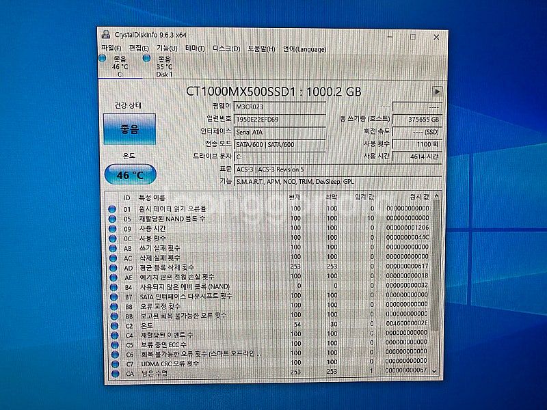Close the CrystalDiskInfo window

(x=436, y=37)
